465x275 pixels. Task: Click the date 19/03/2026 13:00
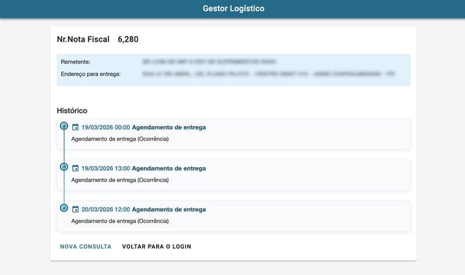coord(106,168)
